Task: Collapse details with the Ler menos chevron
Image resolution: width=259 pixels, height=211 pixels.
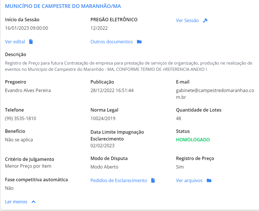Action: pyautogui.click(x=34, y=202)
